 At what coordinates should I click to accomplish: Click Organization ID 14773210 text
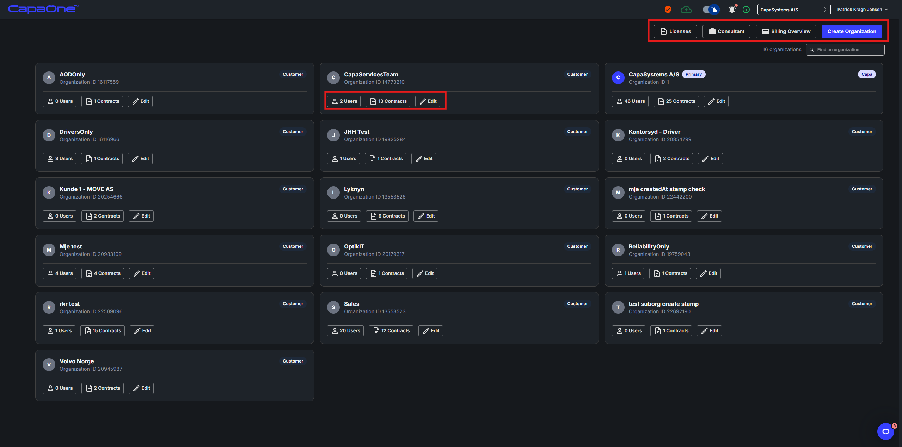pos(374,82)
